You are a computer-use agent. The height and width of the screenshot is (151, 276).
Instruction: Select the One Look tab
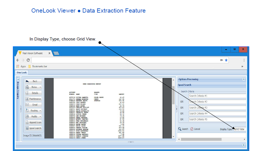22,73
